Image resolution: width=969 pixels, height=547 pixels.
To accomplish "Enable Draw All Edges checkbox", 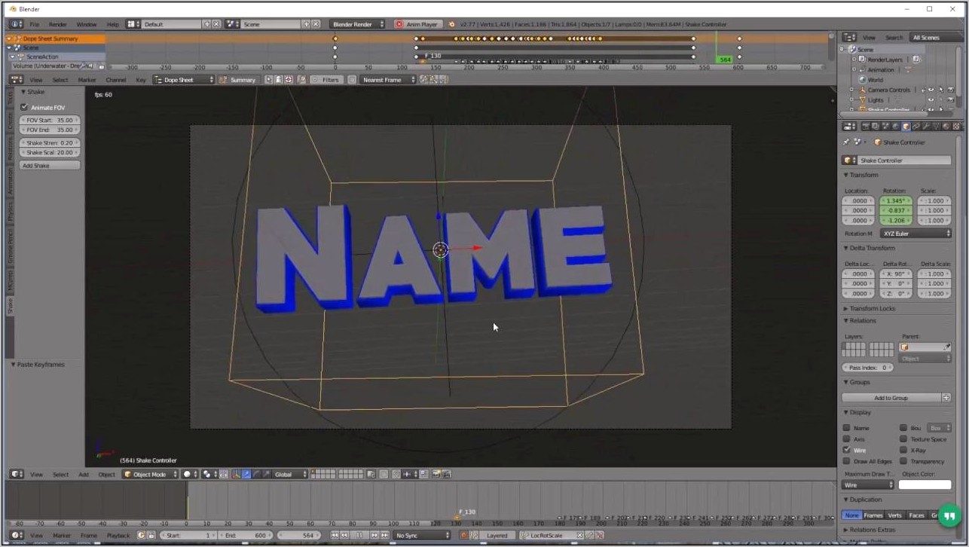I will pyautogui.click(x=847, y=461).
